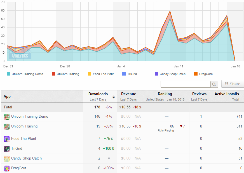Click the Downloads column sort arrows
The width and height of the screenshot is (244, 173).
[x=114, y=97]
